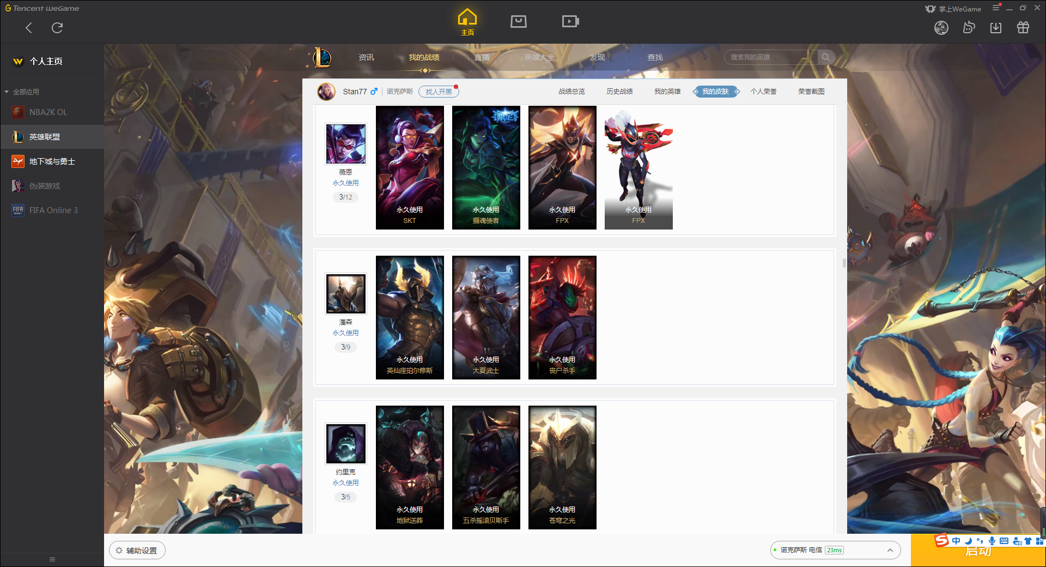Open 辅助设置 settings button
Image resolution: width=1046 pixels, height=567 pixels.
(137, 551)
